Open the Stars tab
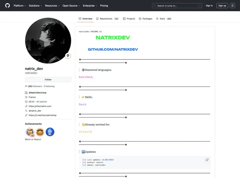 (164, 19)
